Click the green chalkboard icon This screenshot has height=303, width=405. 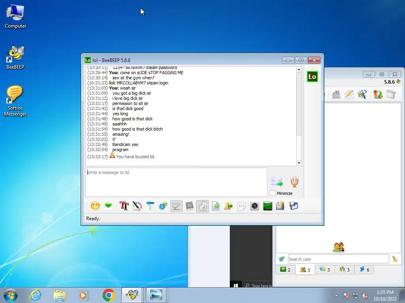pos(268,206)
